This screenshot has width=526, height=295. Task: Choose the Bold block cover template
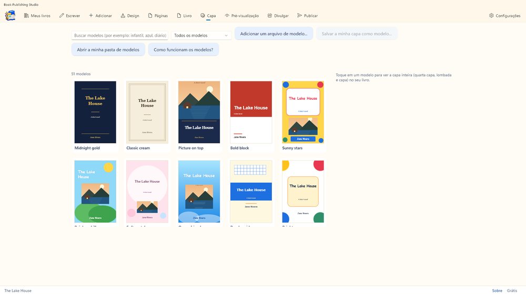[251, 112]
